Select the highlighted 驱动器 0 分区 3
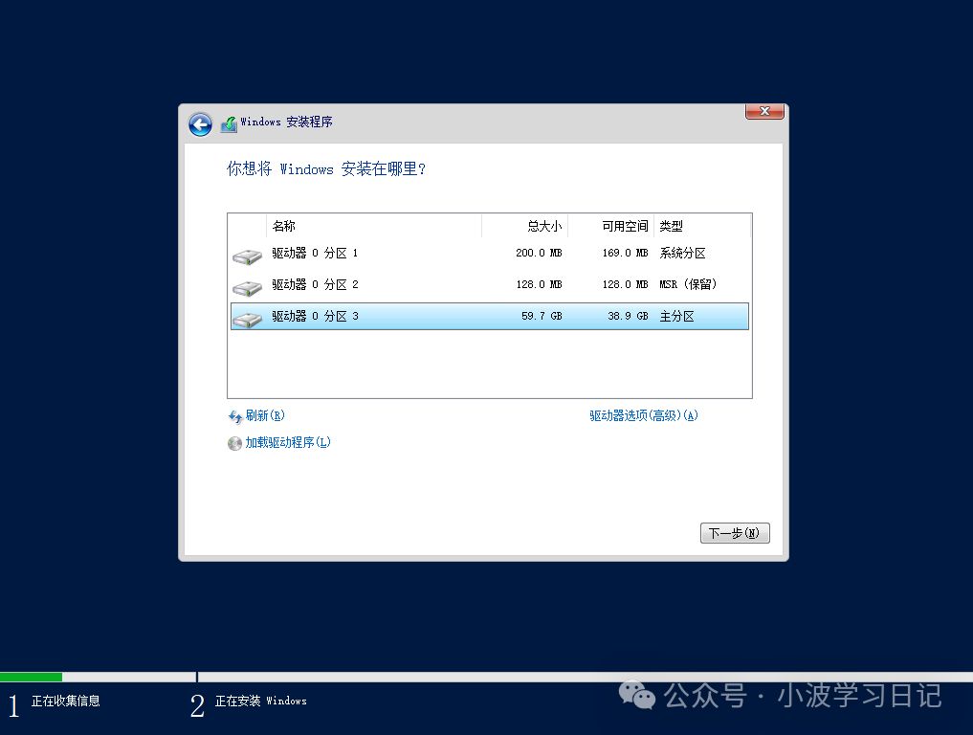Screen dimensions: 973x735 [383, 316]
